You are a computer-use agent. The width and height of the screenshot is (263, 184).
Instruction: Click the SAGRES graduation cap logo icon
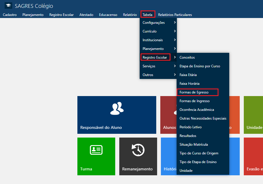(8, 6)
